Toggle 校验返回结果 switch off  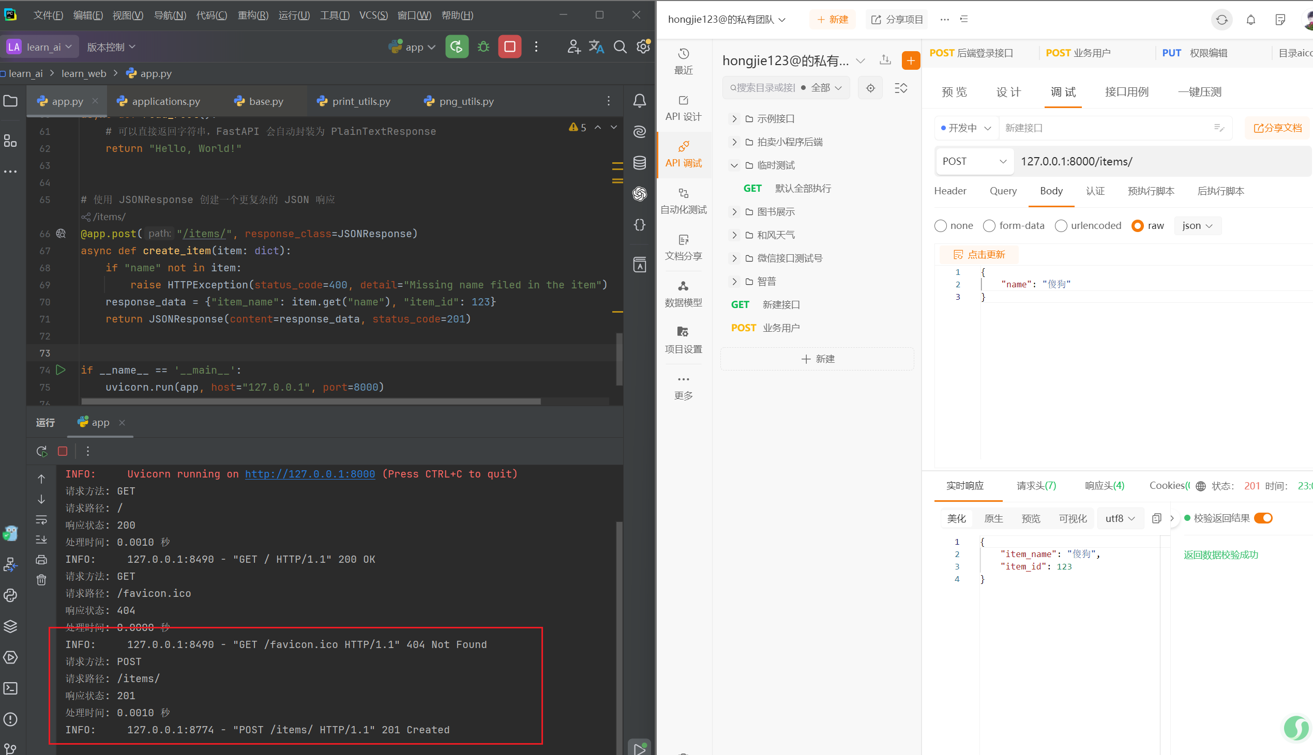1263,518
